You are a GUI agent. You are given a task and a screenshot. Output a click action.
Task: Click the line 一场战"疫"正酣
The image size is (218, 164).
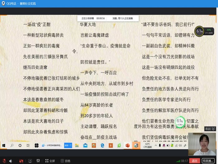pyautogui.click(x=37, y=25)
